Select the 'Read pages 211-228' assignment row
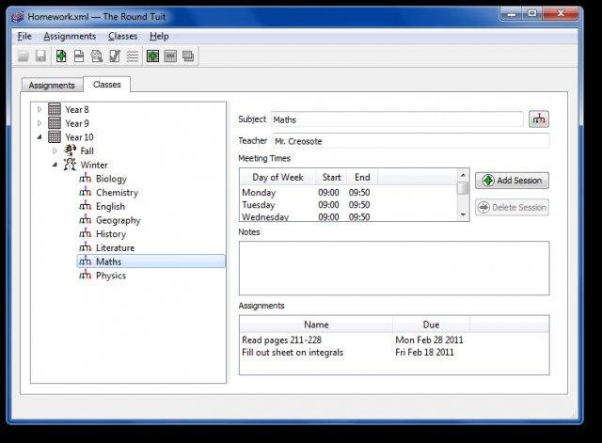Image resolution: width=602 pixels, height=443 pixels. tap(280, 340)
